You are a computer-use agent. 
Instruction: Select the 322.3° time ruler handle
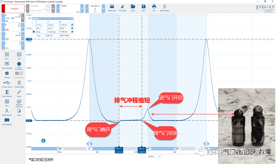[142, 150]
